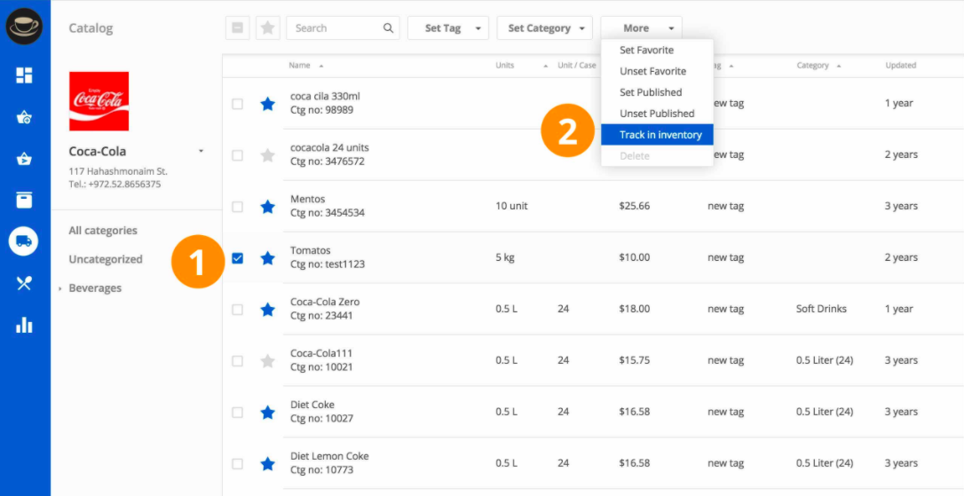Screen dimensions: 964x496
Task: Select the Diet Coke row checkbox
Action: click(x=237, y=413)
